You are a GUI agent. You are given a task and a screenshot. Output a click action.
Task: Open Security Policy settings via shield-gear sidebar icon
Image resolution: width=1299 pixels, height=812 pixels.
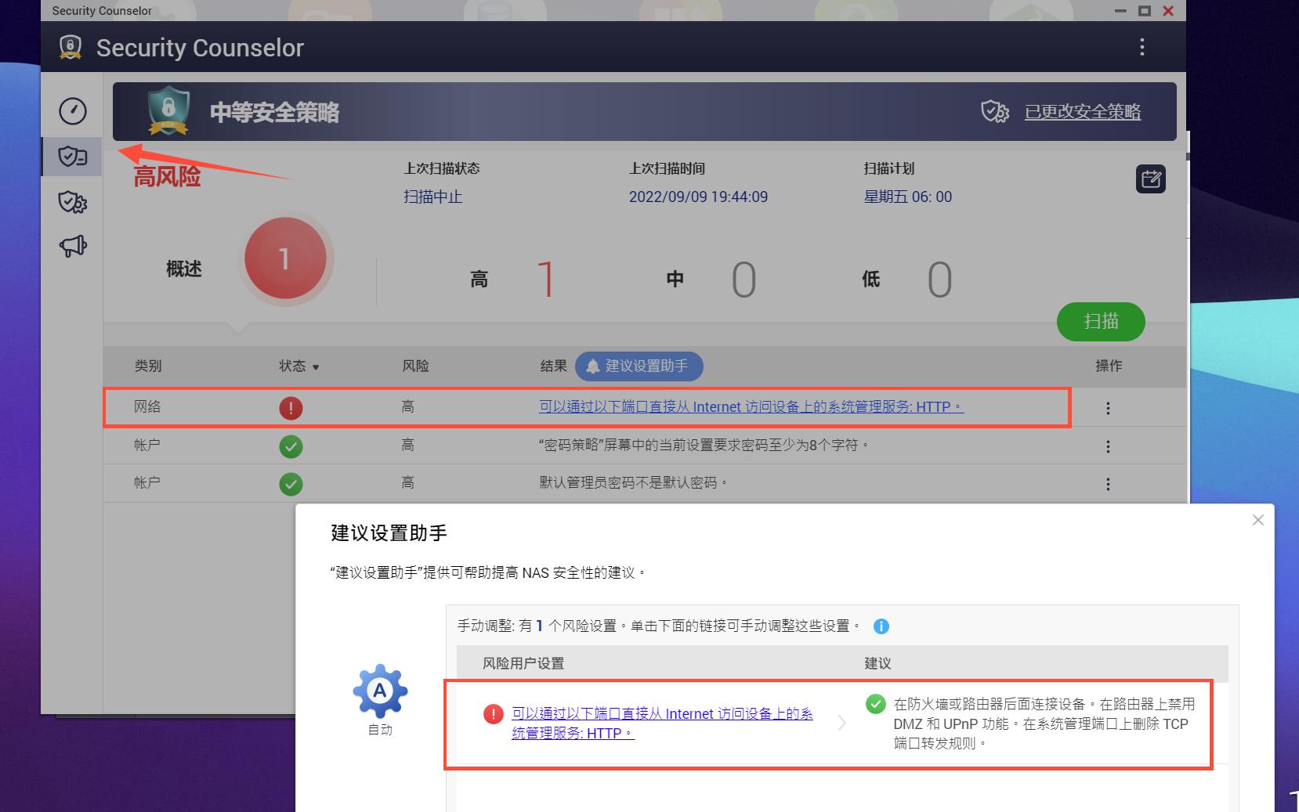click(x=71, y=202)
